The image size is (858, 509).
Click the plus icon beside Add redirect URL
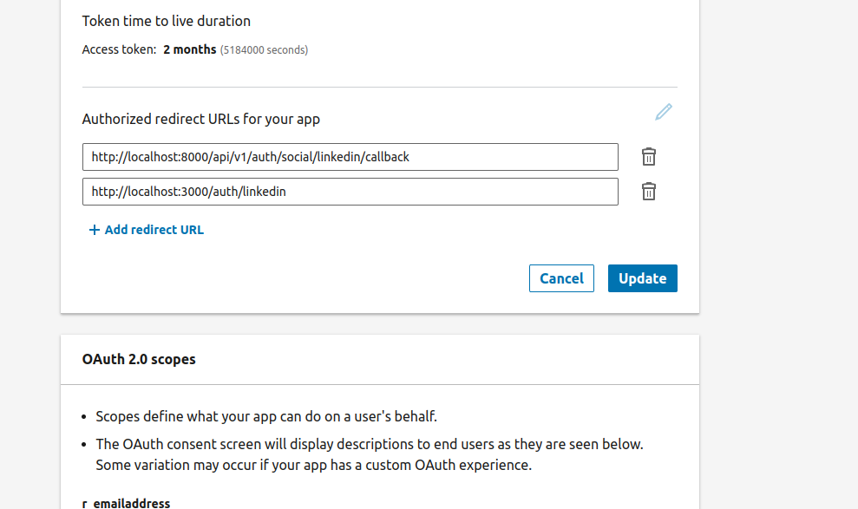(94, 231)
